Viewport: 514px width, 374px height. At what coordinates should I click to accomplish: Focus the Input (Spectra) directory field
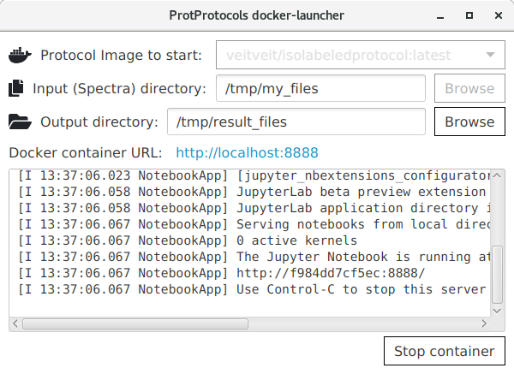coord(320,88)
